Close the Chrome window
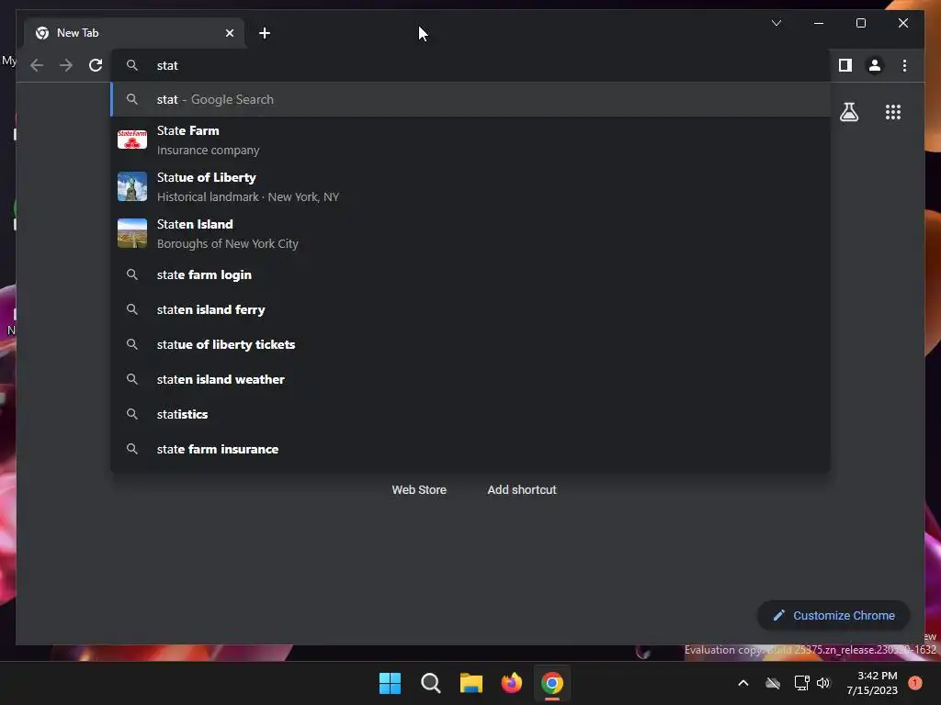Image resolution: width=941 pixels, height=705 pixels. (903, 23)
